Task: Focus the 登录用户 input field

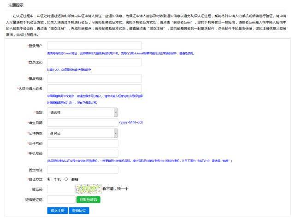Action: [x=94, y=46]
